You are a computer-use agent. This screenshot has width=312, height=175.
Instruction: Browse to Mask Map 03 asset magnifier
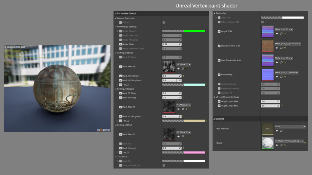183,69
